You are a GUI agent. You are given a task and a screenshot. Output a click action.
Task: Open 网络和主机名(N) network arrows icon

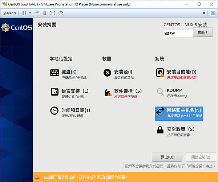click(x=160, y=111)
